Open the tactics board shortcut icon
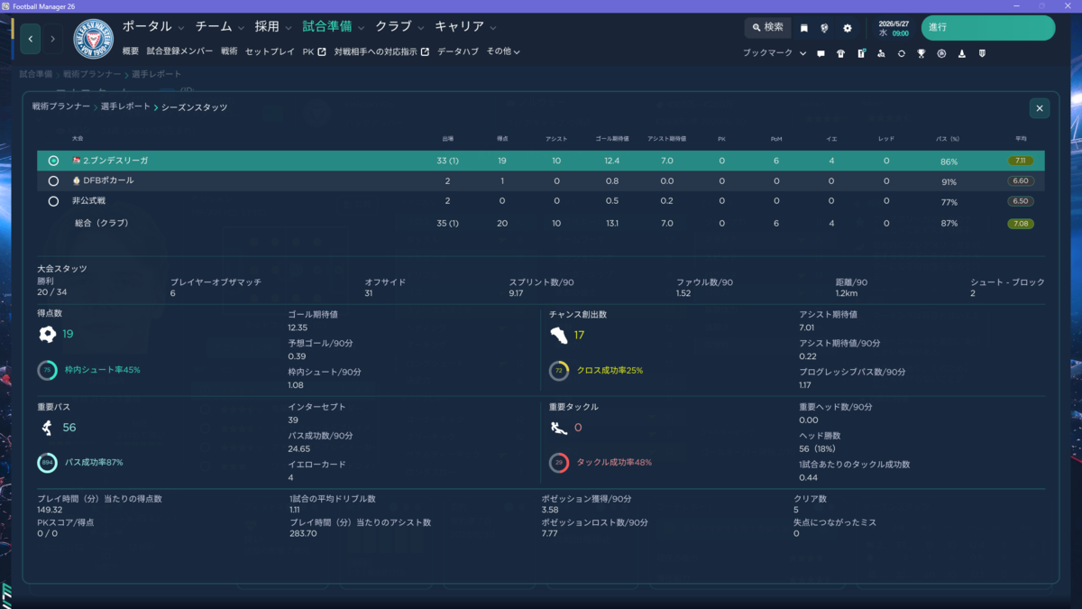This screenshot has height=609, width=1082. click(861, 53)
